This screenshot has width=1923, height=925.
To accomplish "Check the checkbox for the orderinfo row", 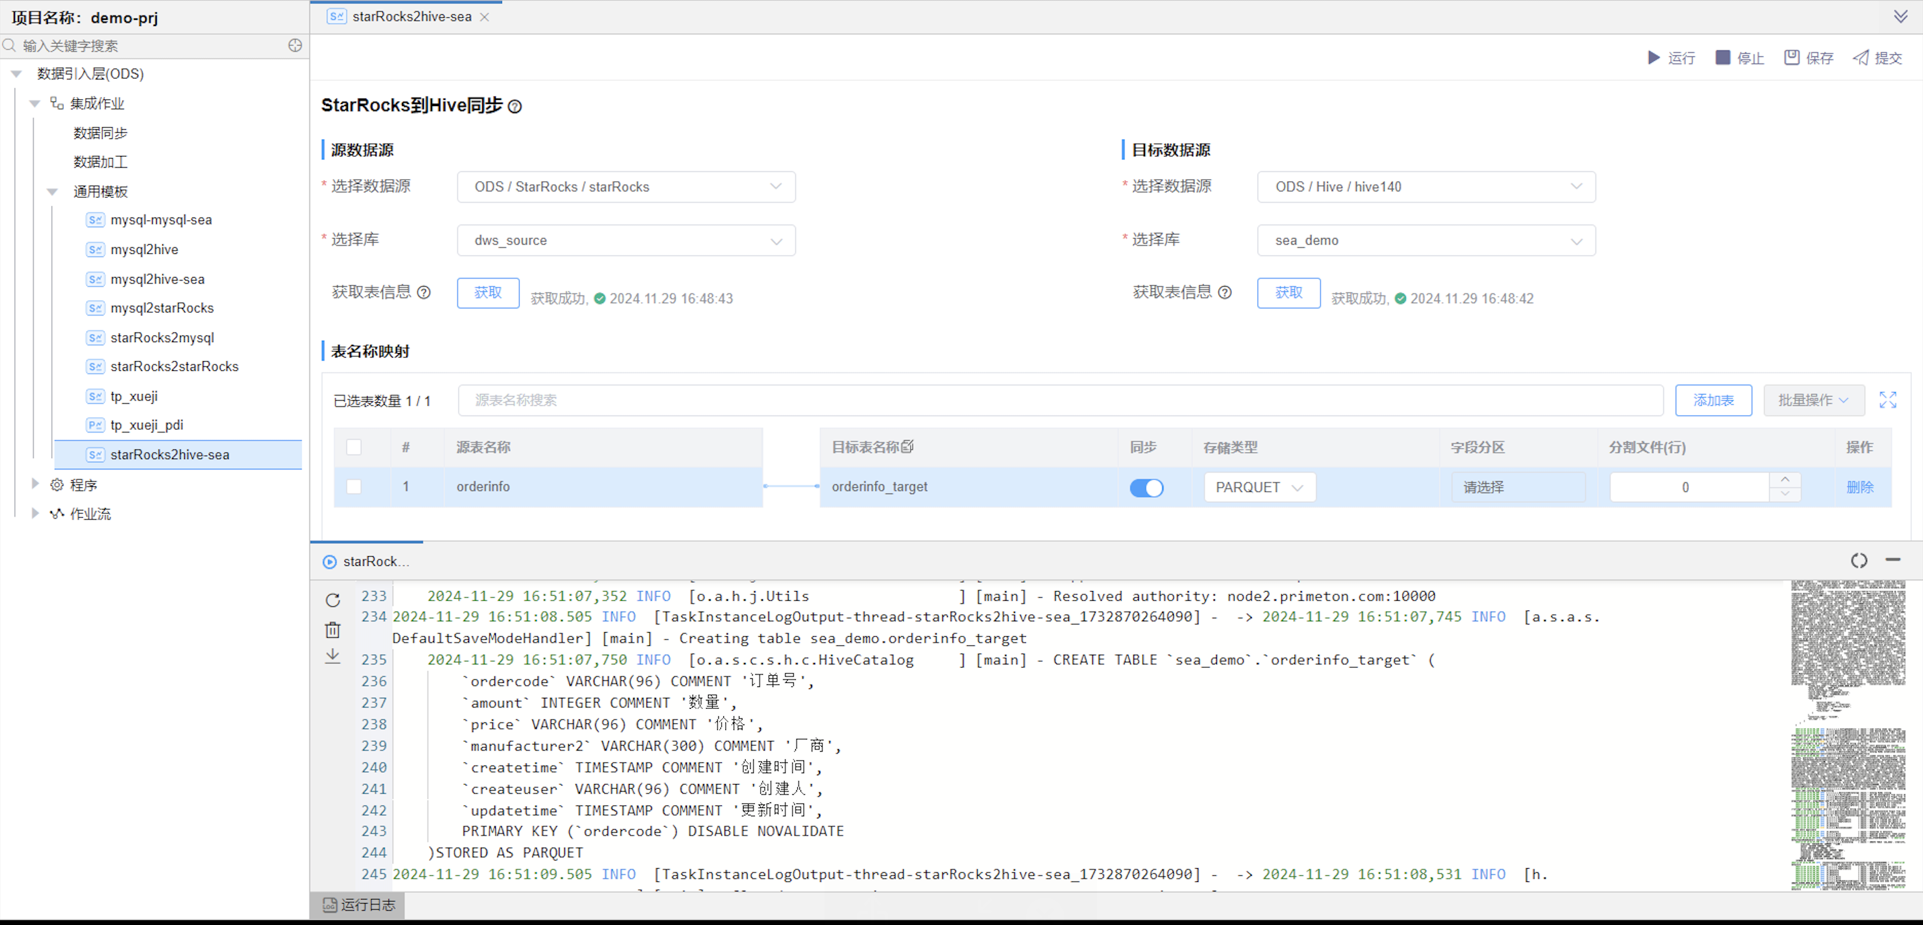I will coord(354,486).
